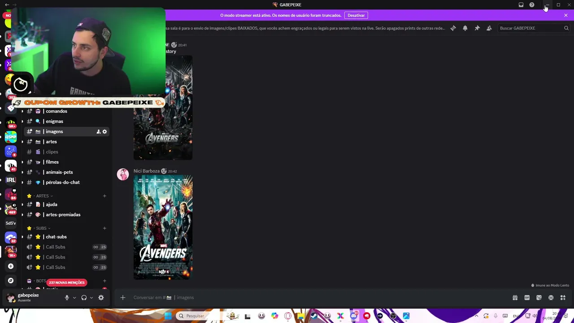Click the Desativar streamer mode button
Viewport: 574px width, 323px height.
coord(356,15)
